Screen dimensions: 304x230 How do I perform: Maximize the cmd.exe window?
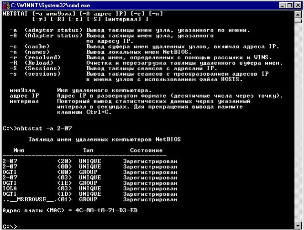pyautogui.click(x=289, y=5)
